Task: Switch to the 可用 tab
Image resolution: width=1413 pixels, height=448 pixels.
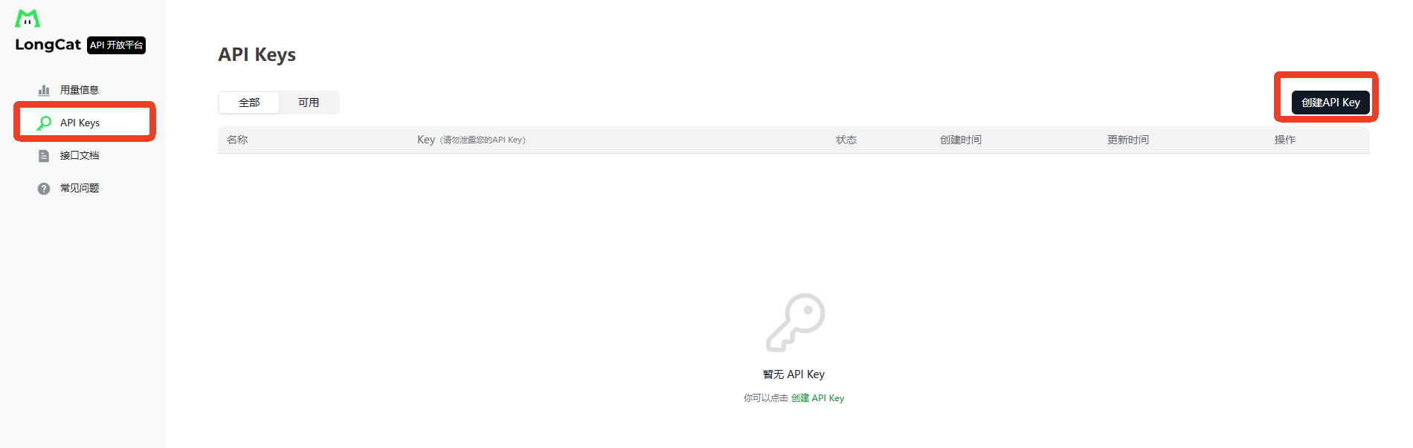Action: pos(309,103)
